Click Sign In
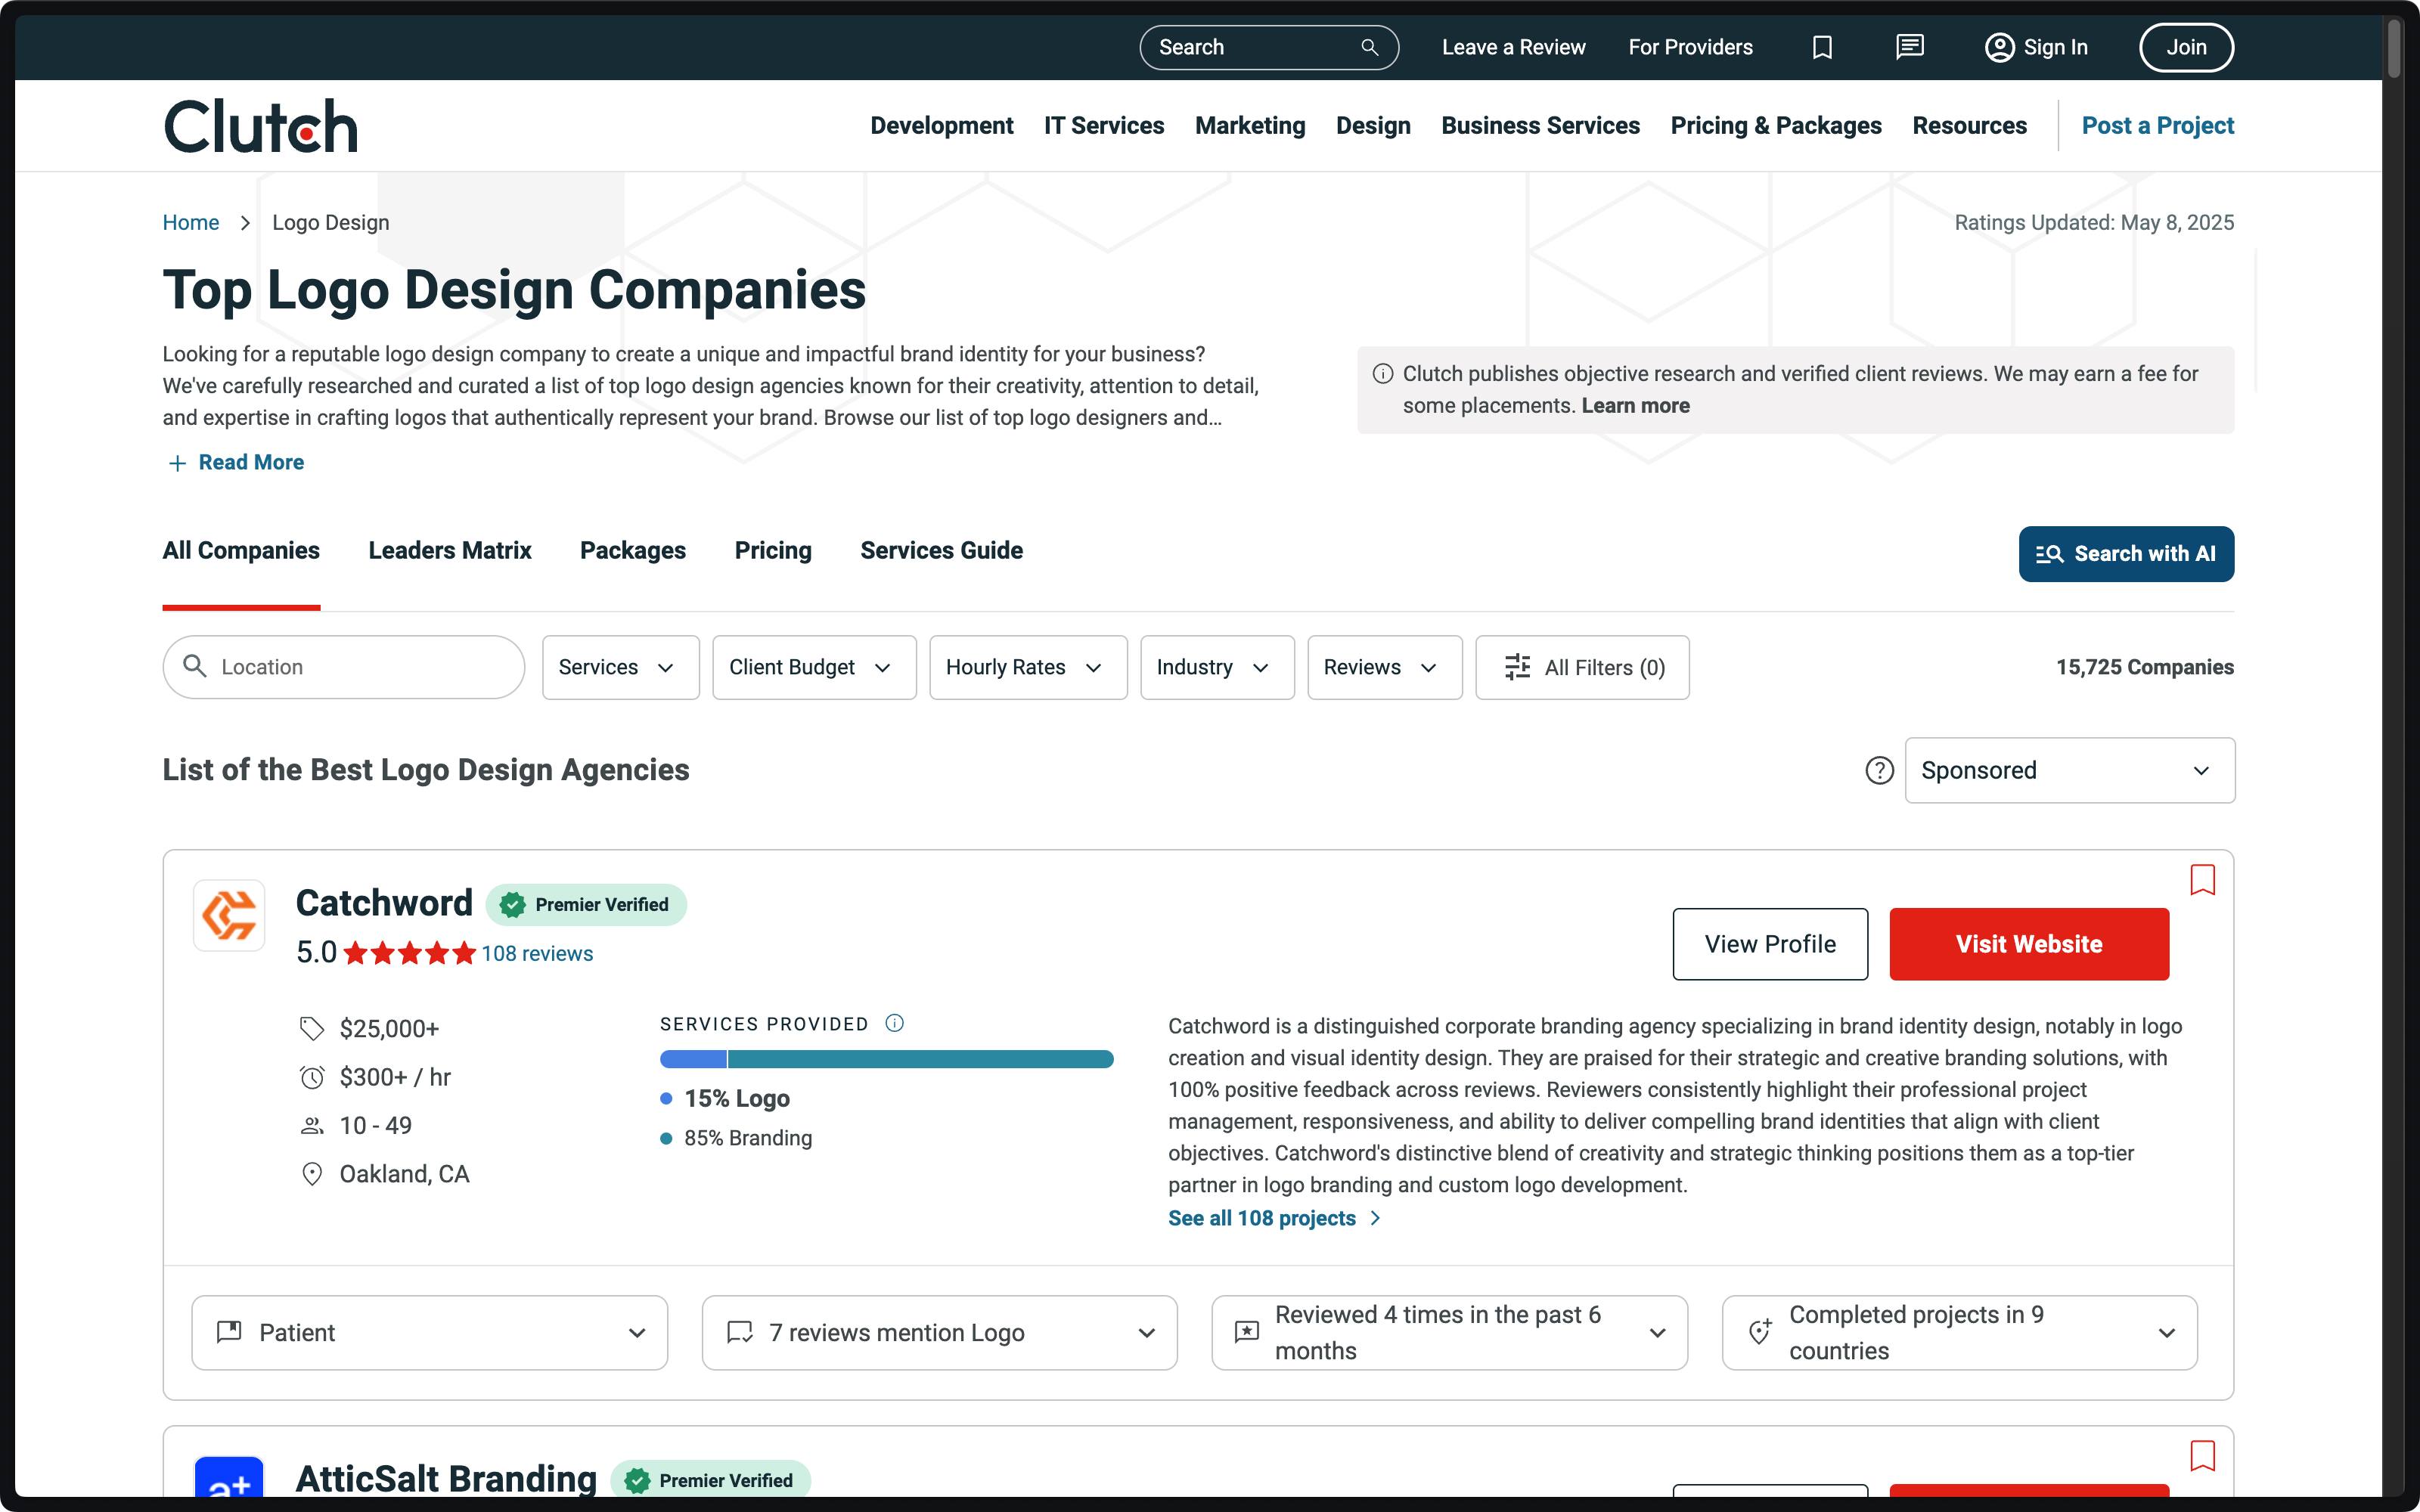 tap(2036, 47)
